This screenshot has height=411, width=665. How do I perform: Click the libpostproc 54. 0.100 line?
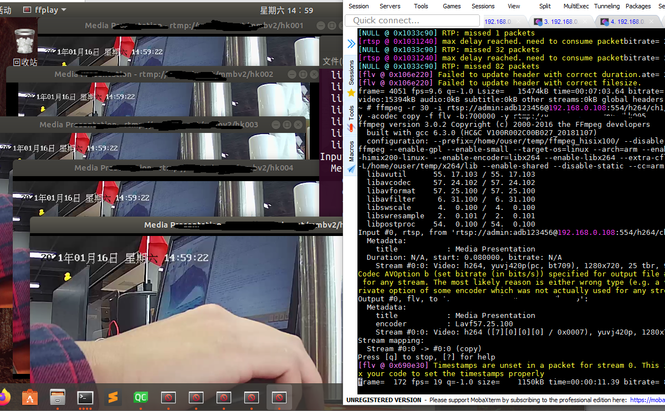click(x=451, y=224)
